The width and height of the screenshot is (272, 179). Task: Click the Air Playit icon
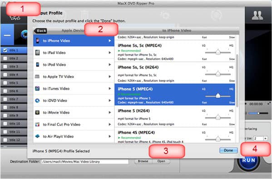[37, 136]
